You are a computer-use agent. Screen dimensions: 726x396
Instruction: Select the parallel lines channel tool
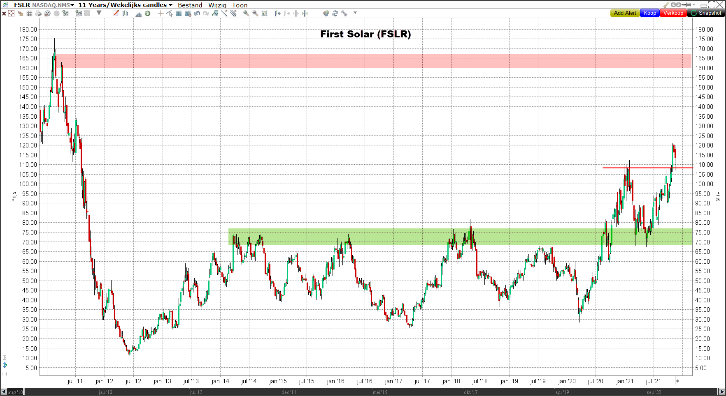click(233, 13)
